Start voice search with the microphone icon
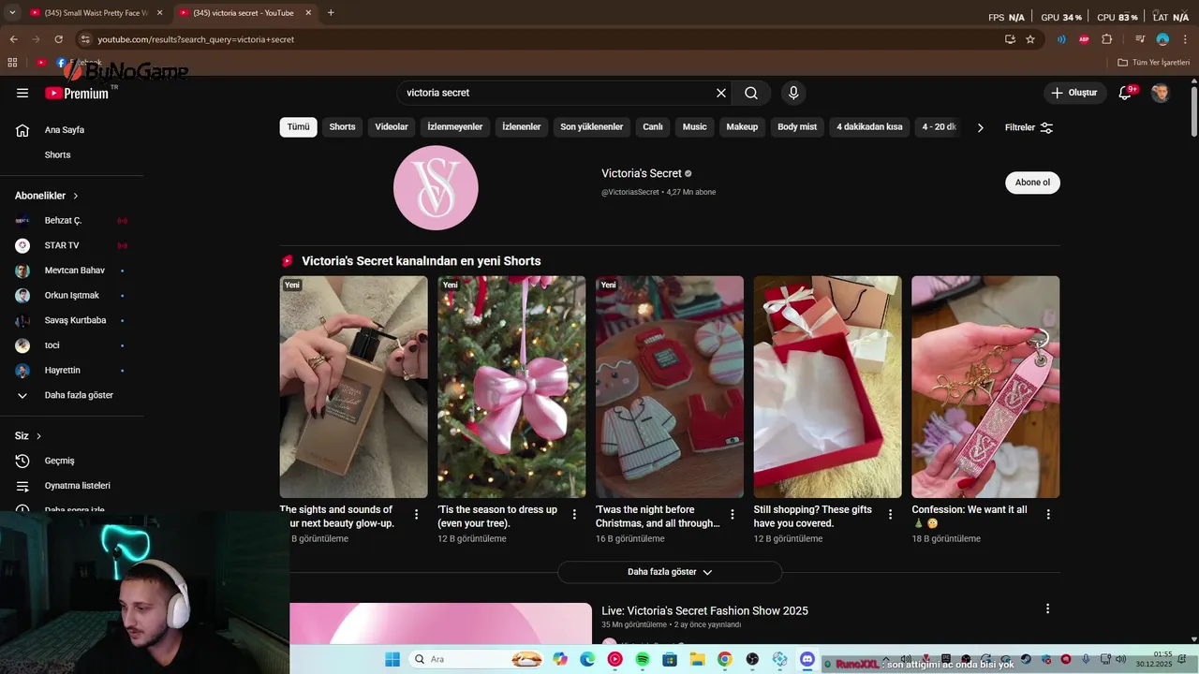The image size is (1199, 674). pyautogui.click(x=793, y=93)
